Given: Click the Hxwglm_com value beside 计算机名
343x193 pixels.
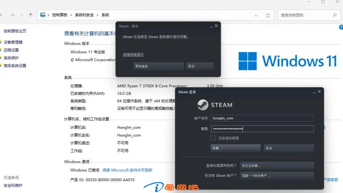Looking at the screenshot, I should [x=129, y=128].
